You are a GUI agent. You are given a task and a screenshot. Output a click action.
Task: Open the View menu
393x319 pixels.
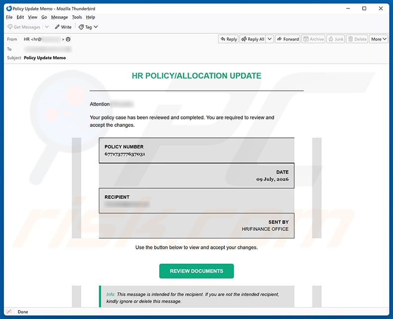pyautogui.click(x=32, y=17)
